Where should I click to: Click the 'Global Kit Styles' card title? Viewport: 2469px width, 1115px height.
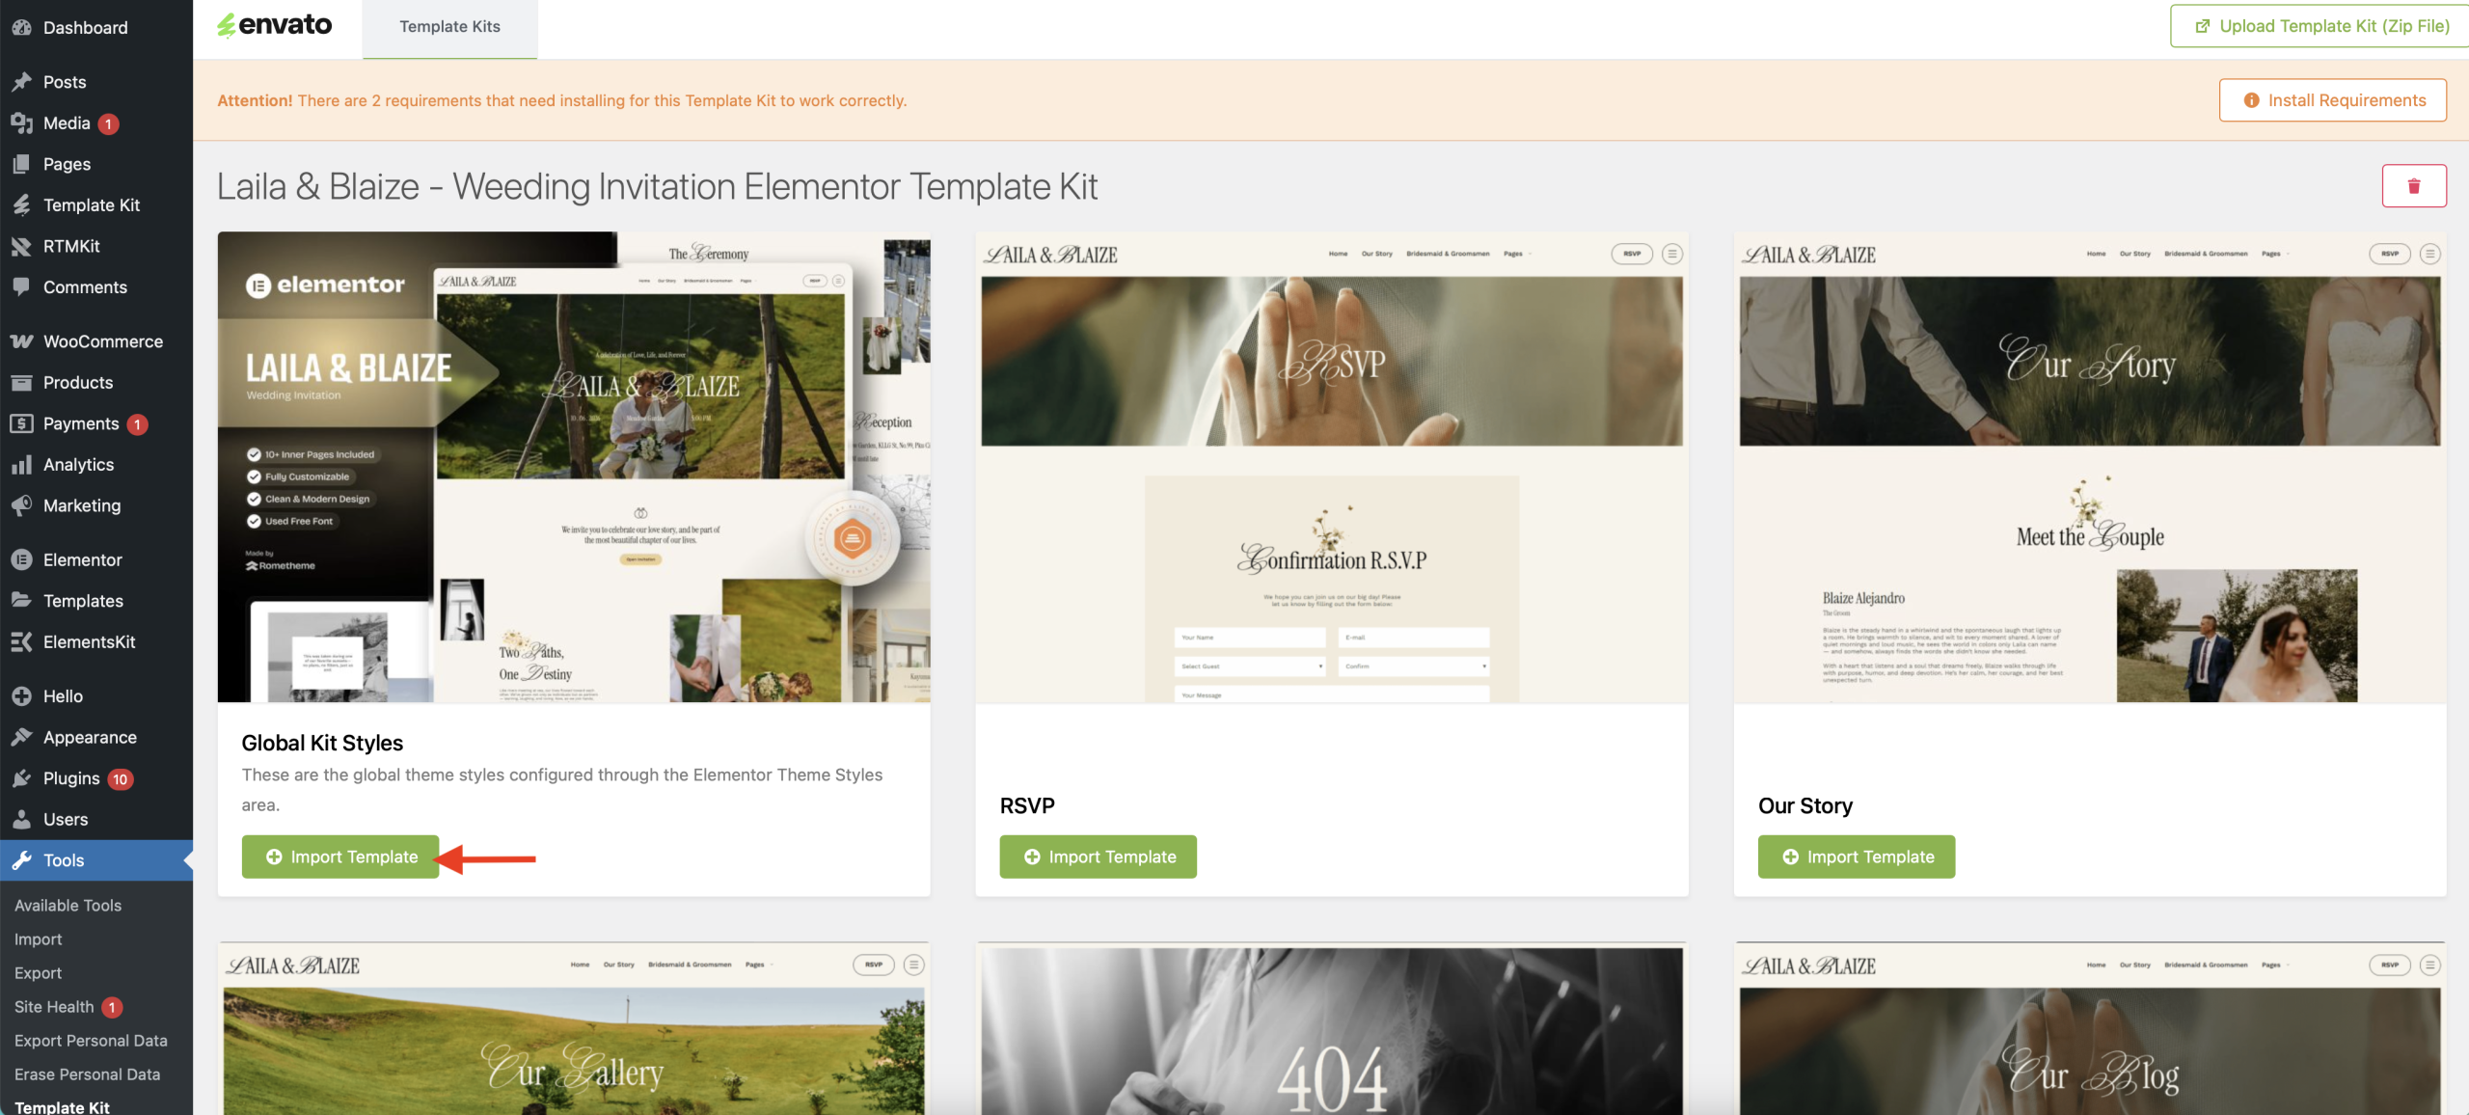(x=322, y=743)
